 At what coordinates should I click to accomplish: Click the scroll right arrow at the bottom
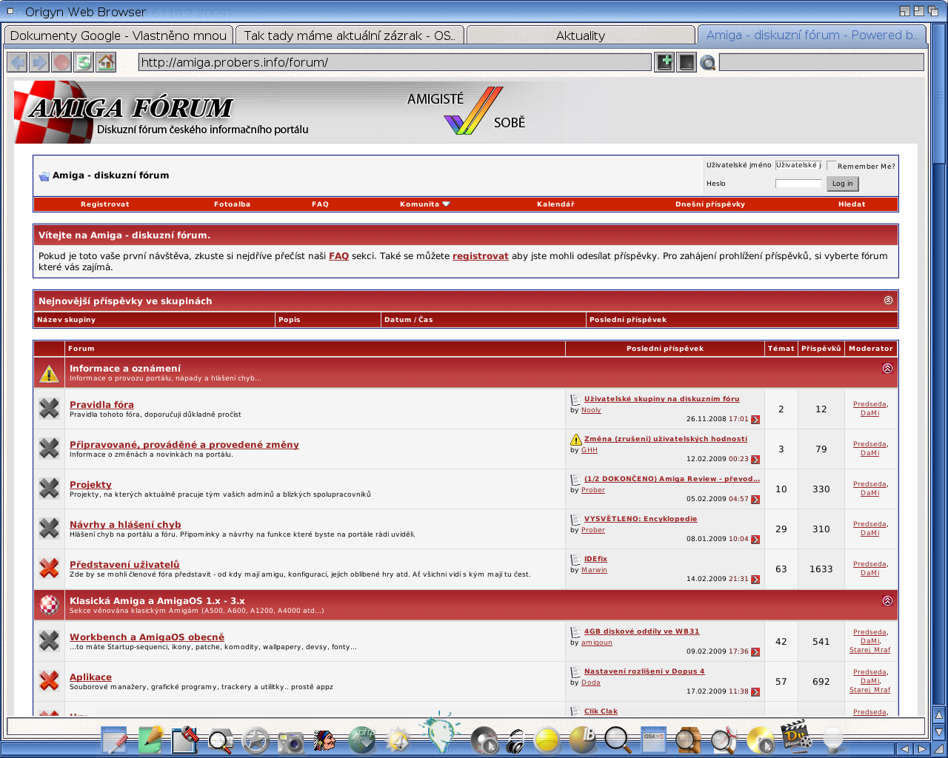(922, 749)
